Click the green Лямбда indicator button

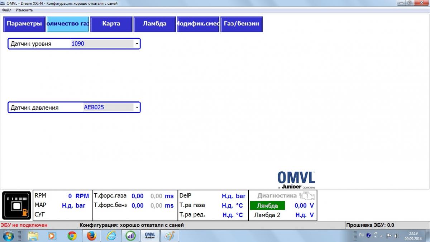[267, 205]
